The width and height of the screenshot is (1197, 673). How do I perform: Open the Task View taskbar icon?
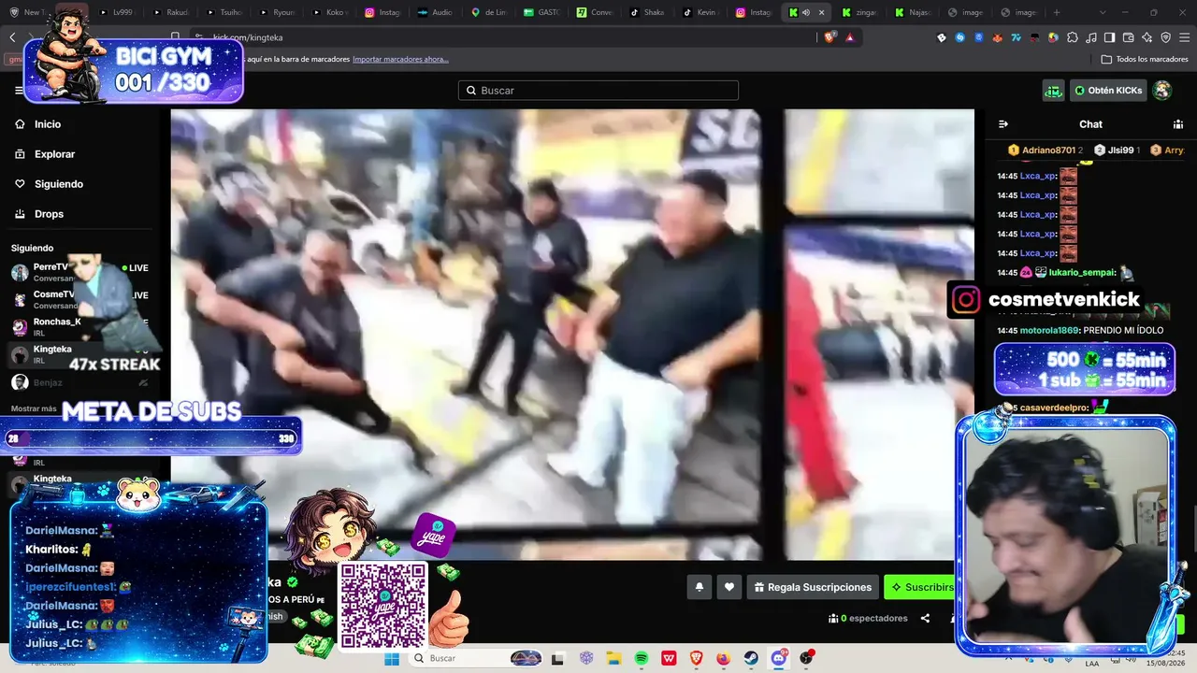tap(558, 658)
